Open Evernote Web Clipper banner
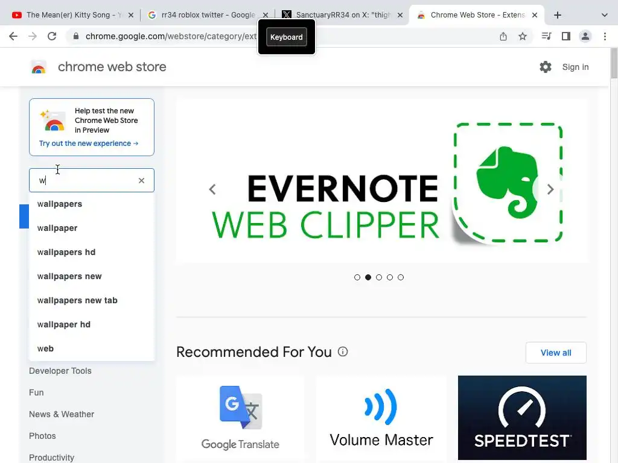The image size is (618, 463). point(381,181)
